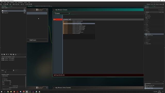
Task: Lock the Background layer
Action: 26,13
